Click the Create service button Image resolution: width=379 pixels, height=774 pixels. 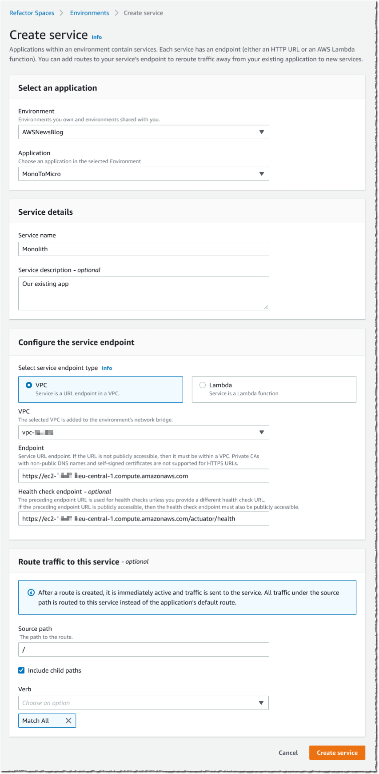(337, 753)
